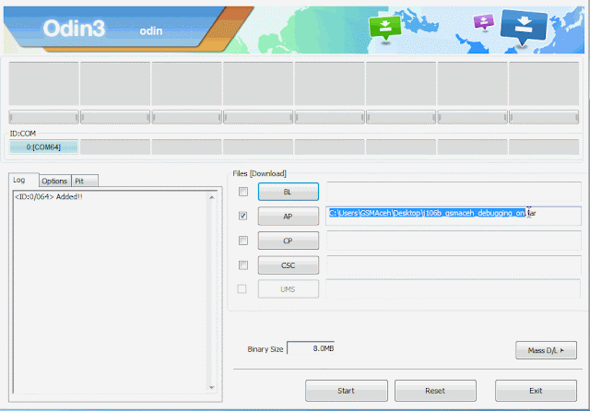Click the Binary Size value field

coord(311,348)
